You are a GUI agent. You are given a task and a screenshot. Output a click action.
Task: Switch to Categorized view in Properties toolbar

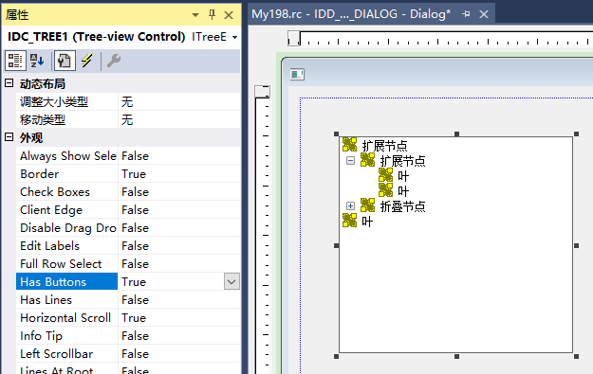15,61
